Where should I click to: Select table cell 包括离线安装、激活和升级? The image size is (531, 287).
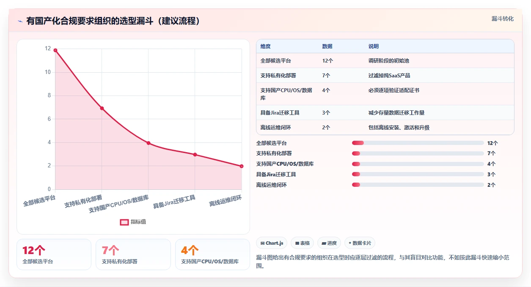pyautogui.click(x=399, y=128)
